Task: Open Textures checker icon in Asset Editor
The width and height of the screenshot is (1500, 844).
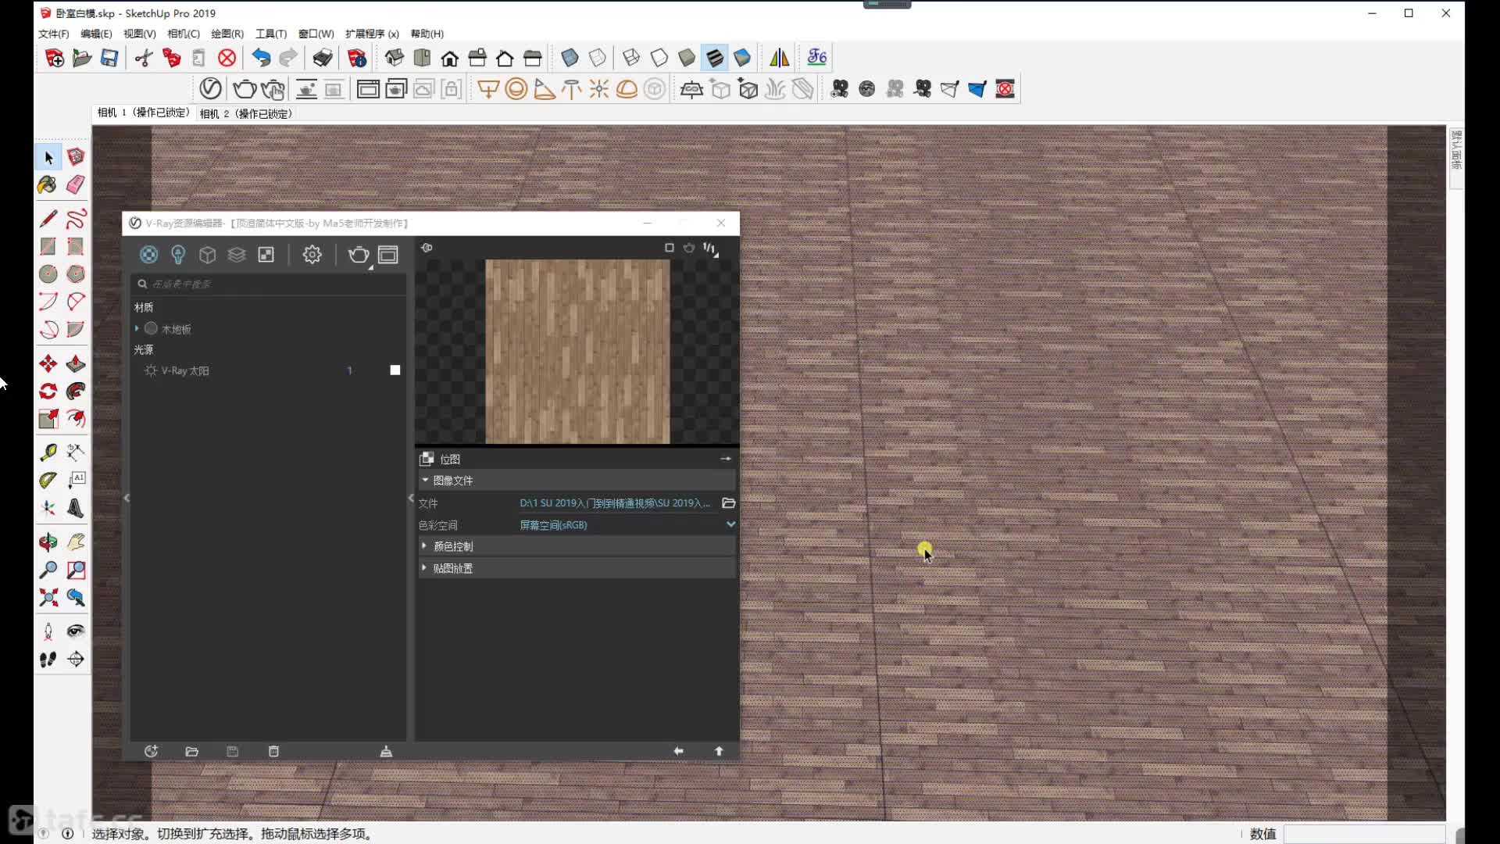Action: tap(266, 255)
